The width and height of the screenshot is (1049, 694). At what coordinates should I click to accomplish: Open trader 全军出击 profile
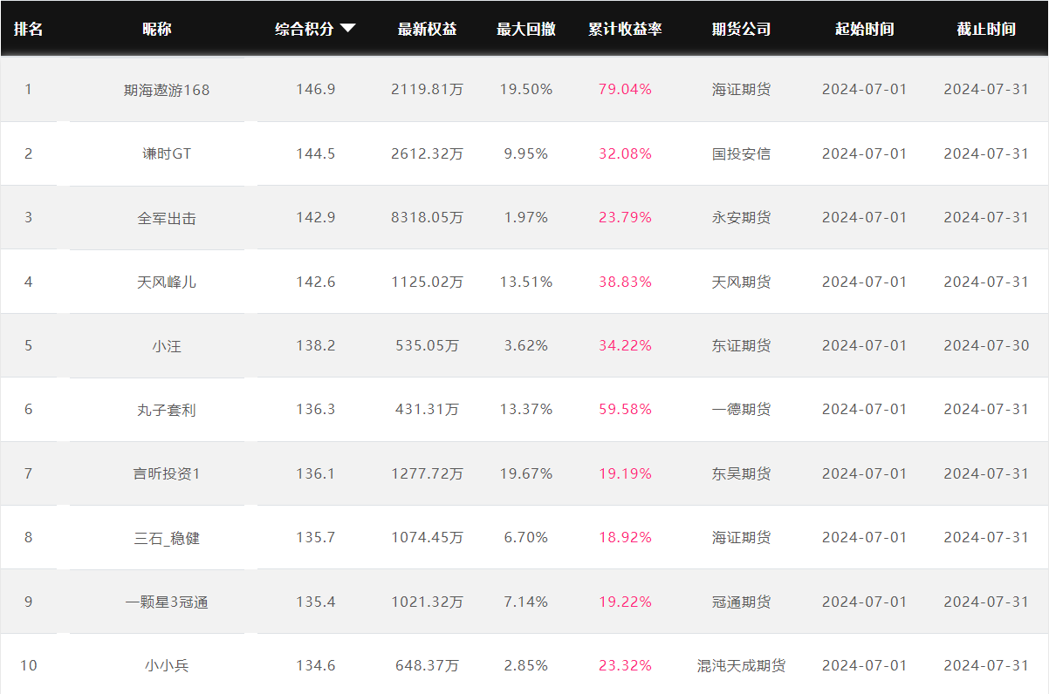(167, 218)
